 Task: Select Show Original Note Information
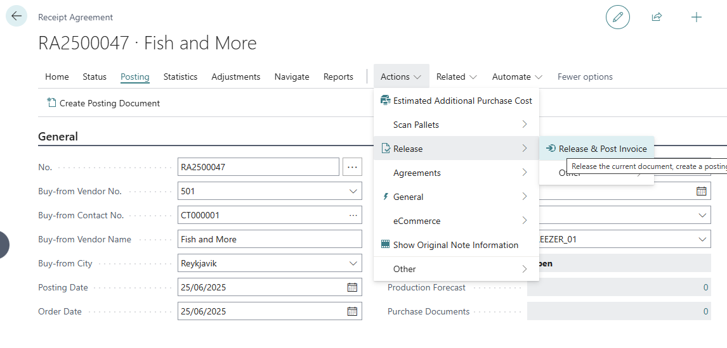pyautogui.click(x=455, y=245)
